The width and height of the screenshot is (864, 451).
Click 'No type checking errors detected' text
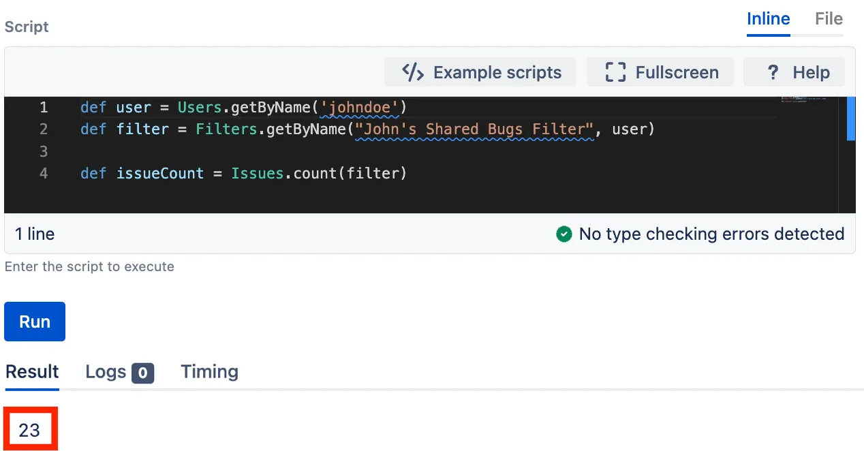711,234
